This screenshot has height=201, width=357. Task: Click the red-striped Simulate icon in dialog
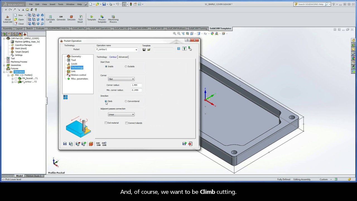pos(91,144)
